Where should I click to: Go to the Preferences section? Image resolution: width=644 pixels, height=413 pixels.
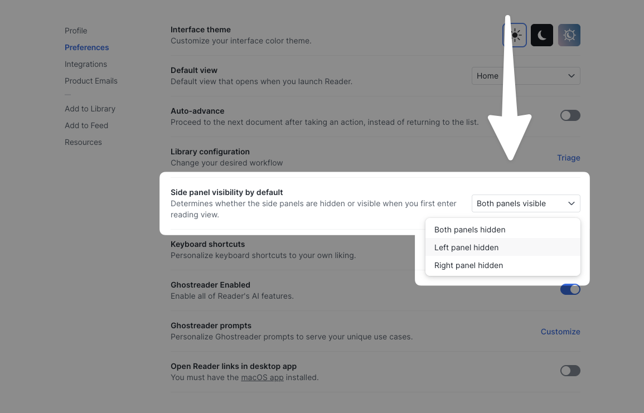click(x=87, y=47)
